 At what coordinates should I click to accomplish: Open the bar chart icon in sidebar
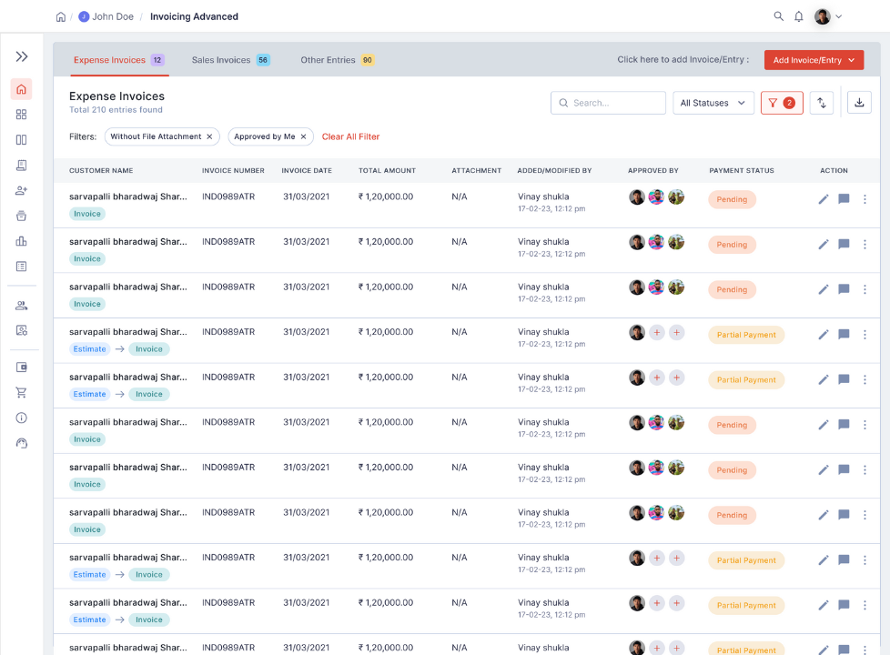pos(22,241)
